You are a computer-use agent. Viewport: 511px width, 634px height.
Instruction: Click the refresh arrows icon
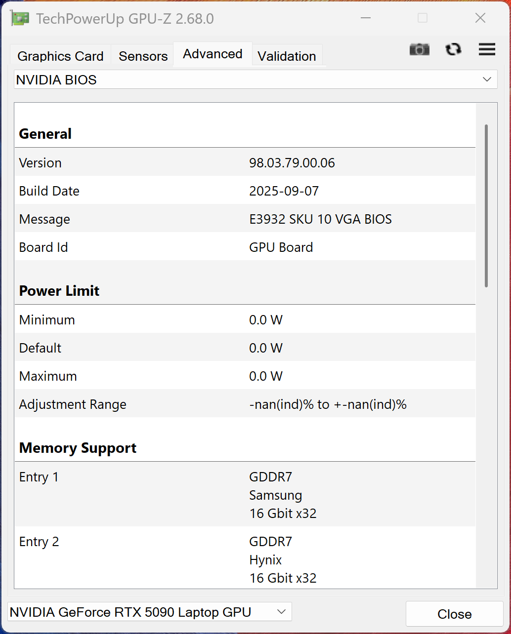[x=453, y=49]
